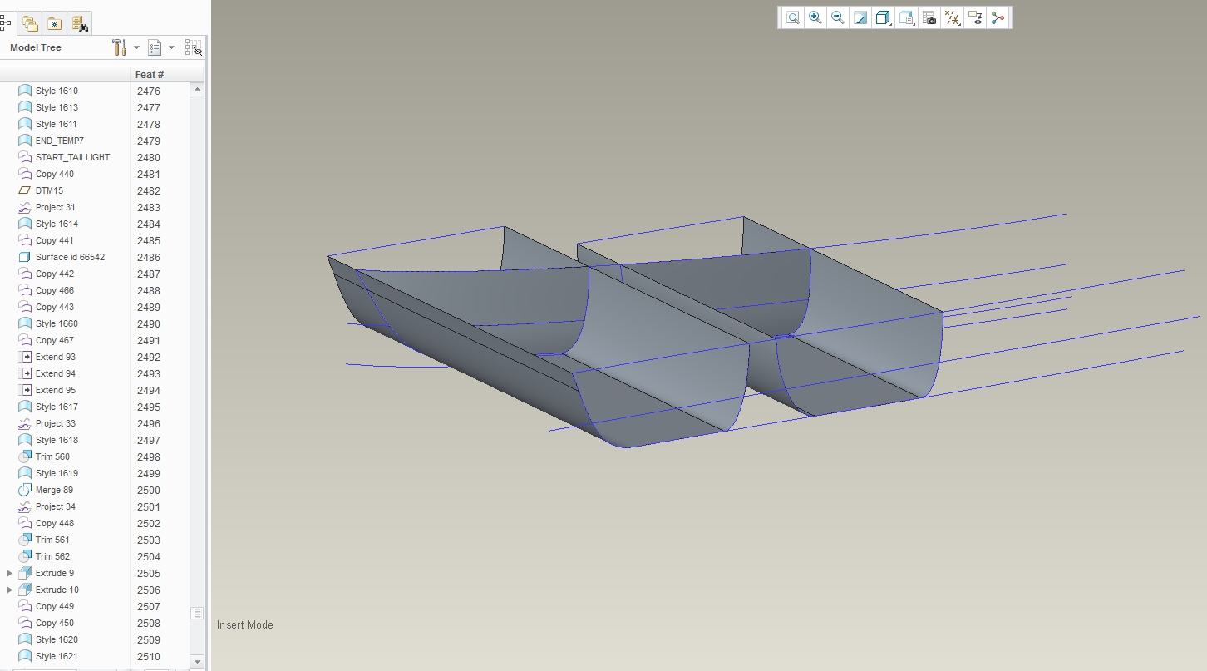This screenshot has width=1207, height=671.
Task: Select Extend 95 feature
Action: click(x=56, y=390)
